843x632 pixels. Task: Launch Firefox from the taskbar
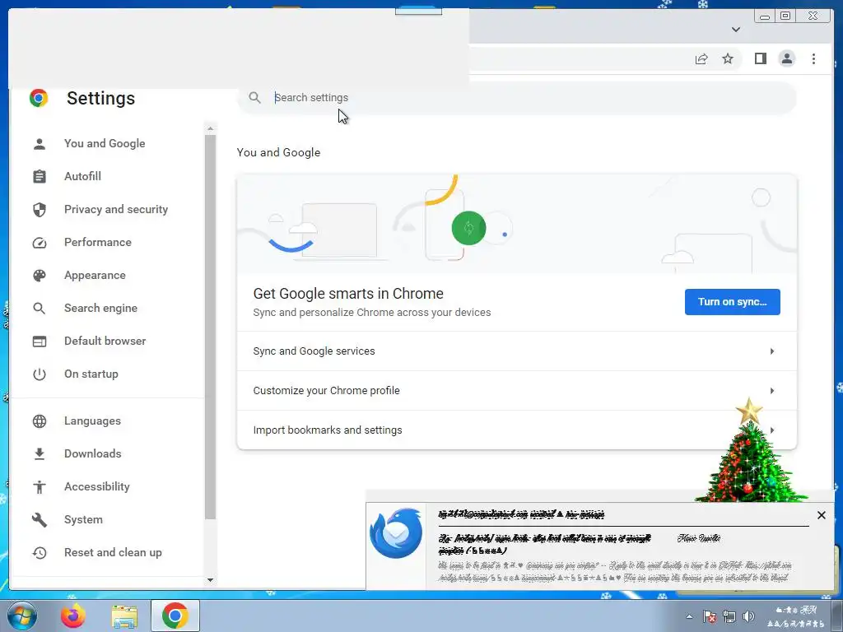[73, 616]
